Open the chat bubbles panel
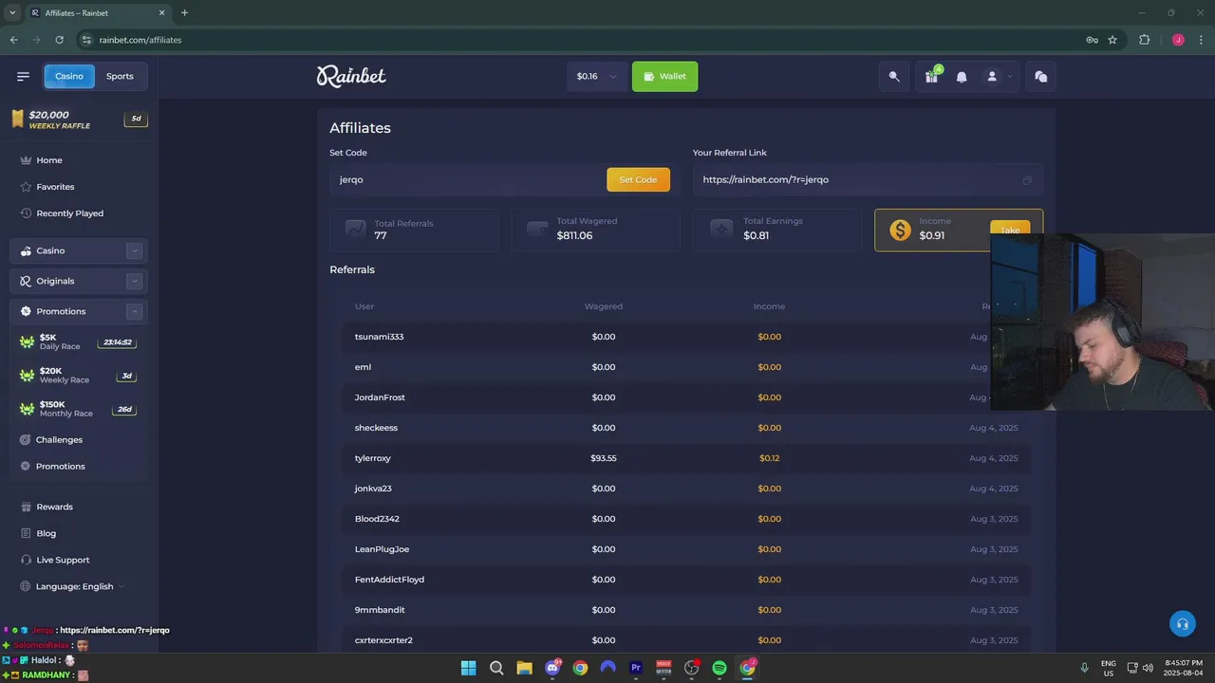The height and width of the screenshot is (683, 1215). click(1040, 77)
